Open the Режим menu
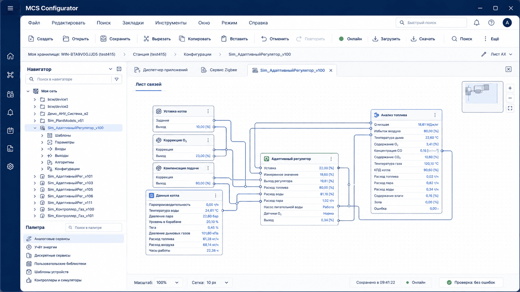The image size is (520, 292). tap(229, 23)
